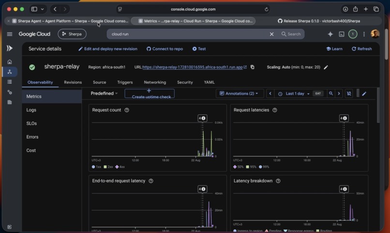Click the annotation marker on Request count chart
The width and height of the screenshot is (390, 233).
202,118
